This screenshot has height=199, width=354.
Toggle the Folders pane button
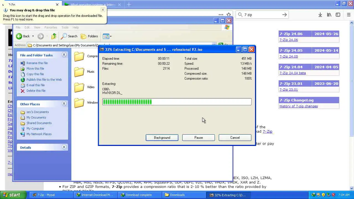point(89,36)
